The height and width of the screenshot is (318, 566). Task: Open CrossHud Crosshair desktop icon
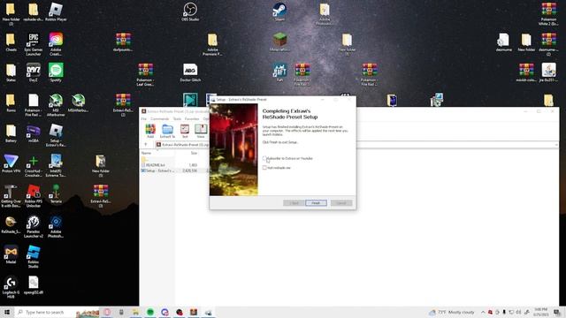34,165
